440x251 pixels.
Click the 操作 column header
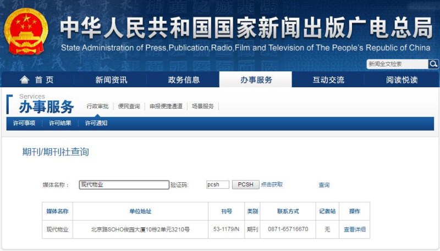354,211
